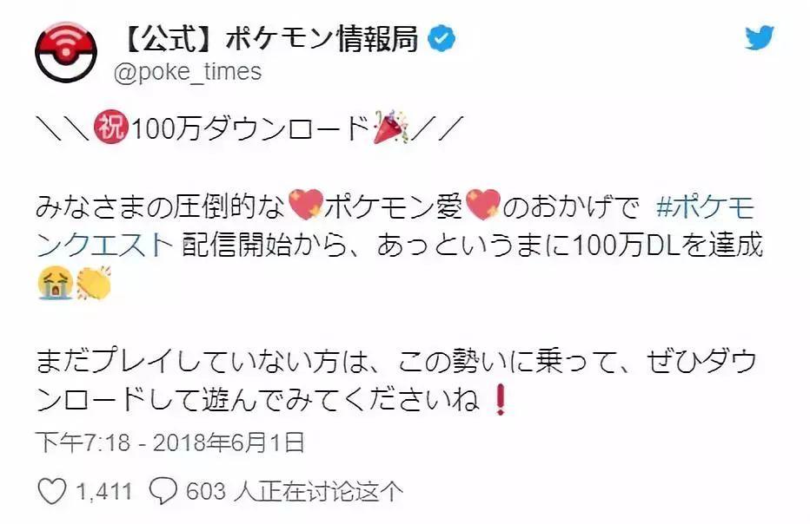810x524 pixels.
Task: Click the crying face emoji
Action: (55, 283)
